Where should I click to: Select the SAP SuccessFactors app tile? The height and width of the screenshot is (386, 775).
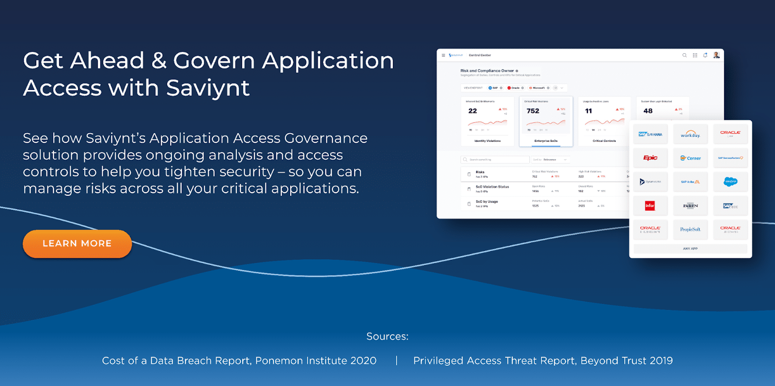coord(730,158)
